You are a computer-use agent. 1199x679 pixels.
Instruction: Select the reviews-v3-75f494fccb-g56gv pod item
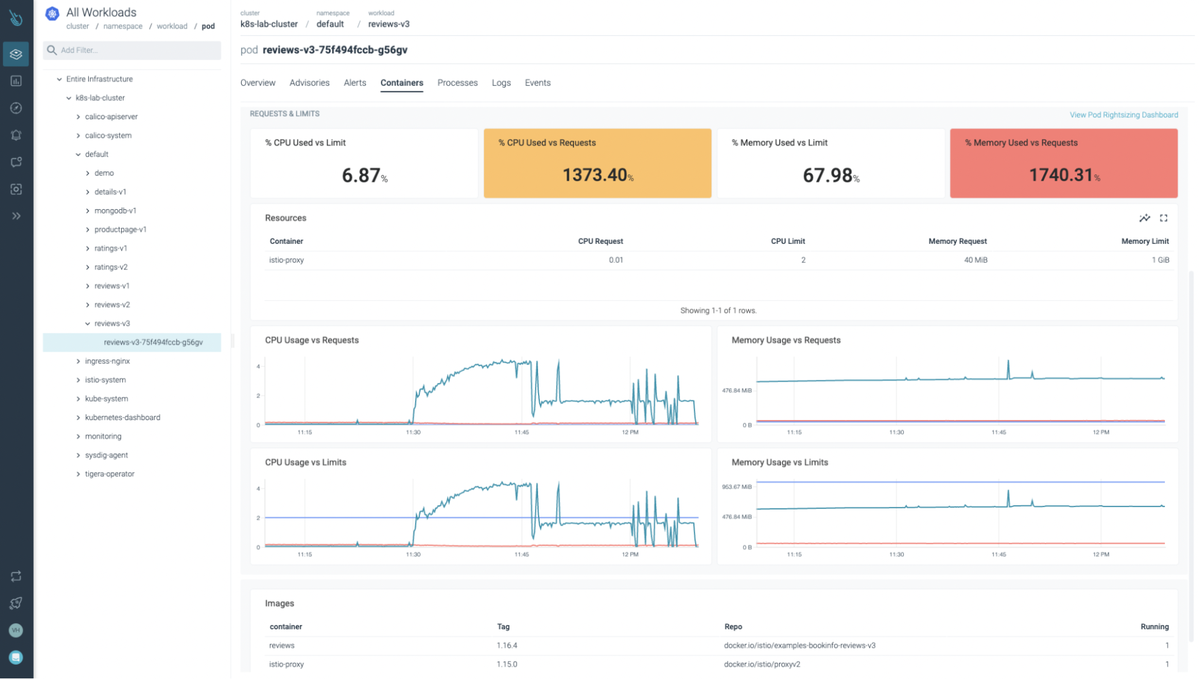[153, 342]
